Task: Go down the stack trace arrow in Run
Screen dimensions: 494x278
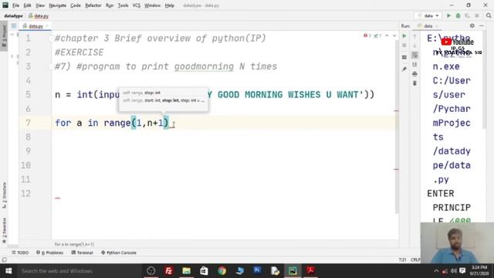Action: [414, 46]
